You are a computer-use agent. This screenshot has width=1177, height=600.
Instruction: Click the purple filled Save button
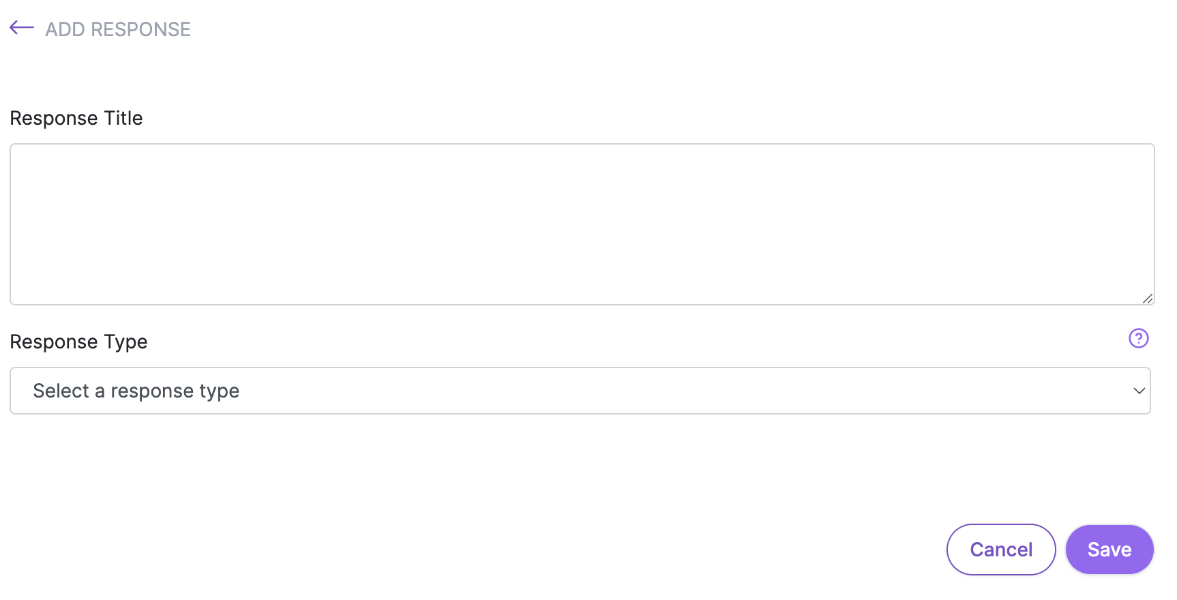(1109, 550)
